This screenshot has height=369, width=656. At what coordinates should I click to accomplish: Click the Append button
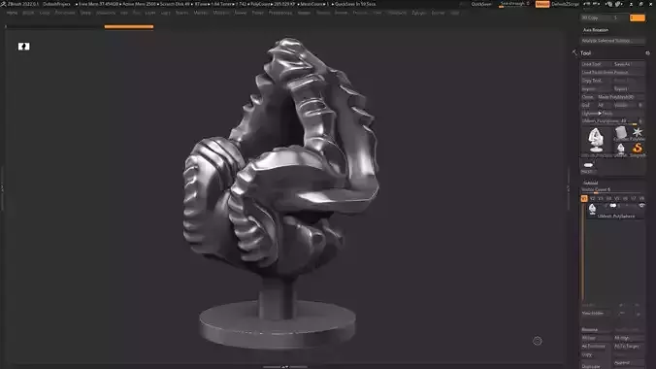(629, 363)
